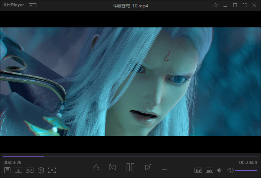Open the audio equalizer waveform icon

click(220, 170)
